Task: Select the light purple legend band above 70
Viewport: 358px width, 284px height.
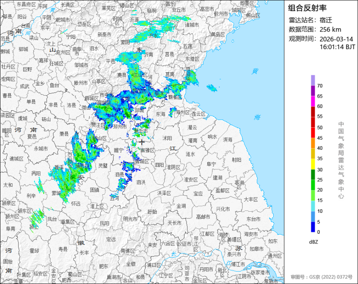Action: click(x=313, y=80)
